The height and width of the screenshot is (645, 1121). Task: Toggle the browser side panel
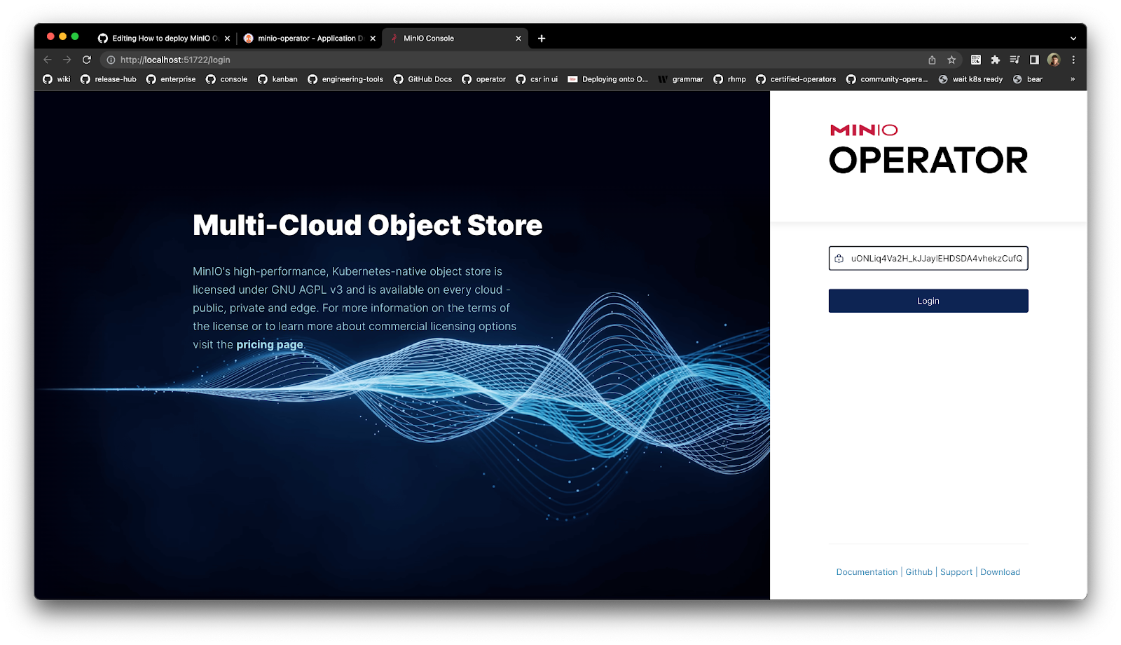1034,60
